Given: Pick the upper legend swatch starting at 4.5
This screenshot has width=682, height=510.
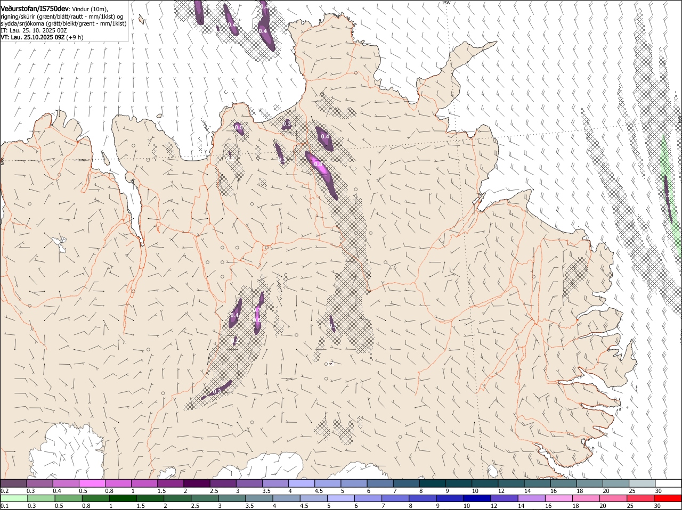Looking at the screenshot, I should (x=328, y=483).
